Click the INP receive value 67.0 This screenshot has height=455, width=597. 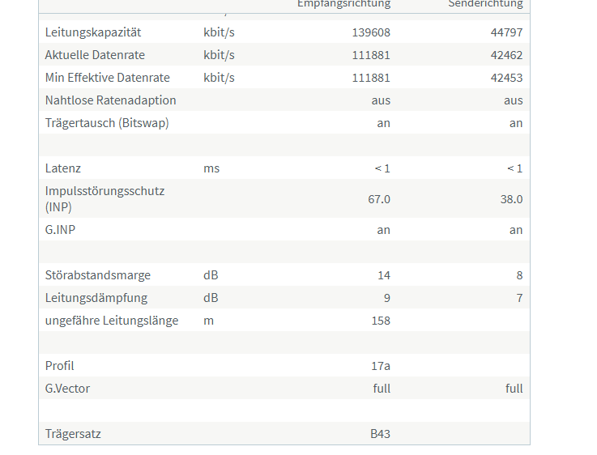pos(379,199)
